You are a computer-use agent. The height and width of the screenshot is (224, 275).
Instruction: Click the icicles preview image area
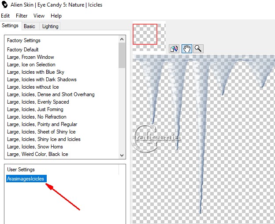204,139
